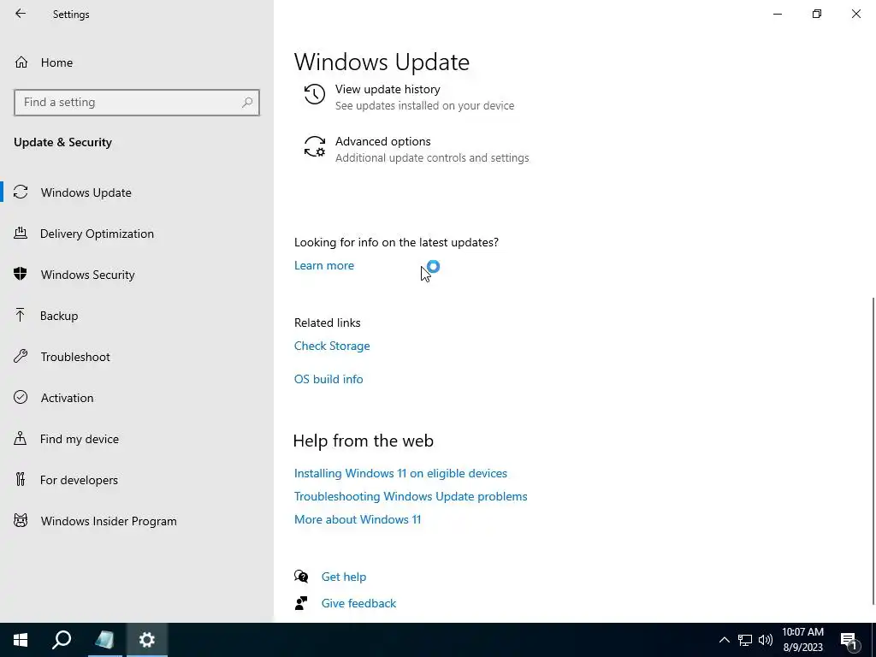
Task: Click the Get help link
Action: point(344,577)
